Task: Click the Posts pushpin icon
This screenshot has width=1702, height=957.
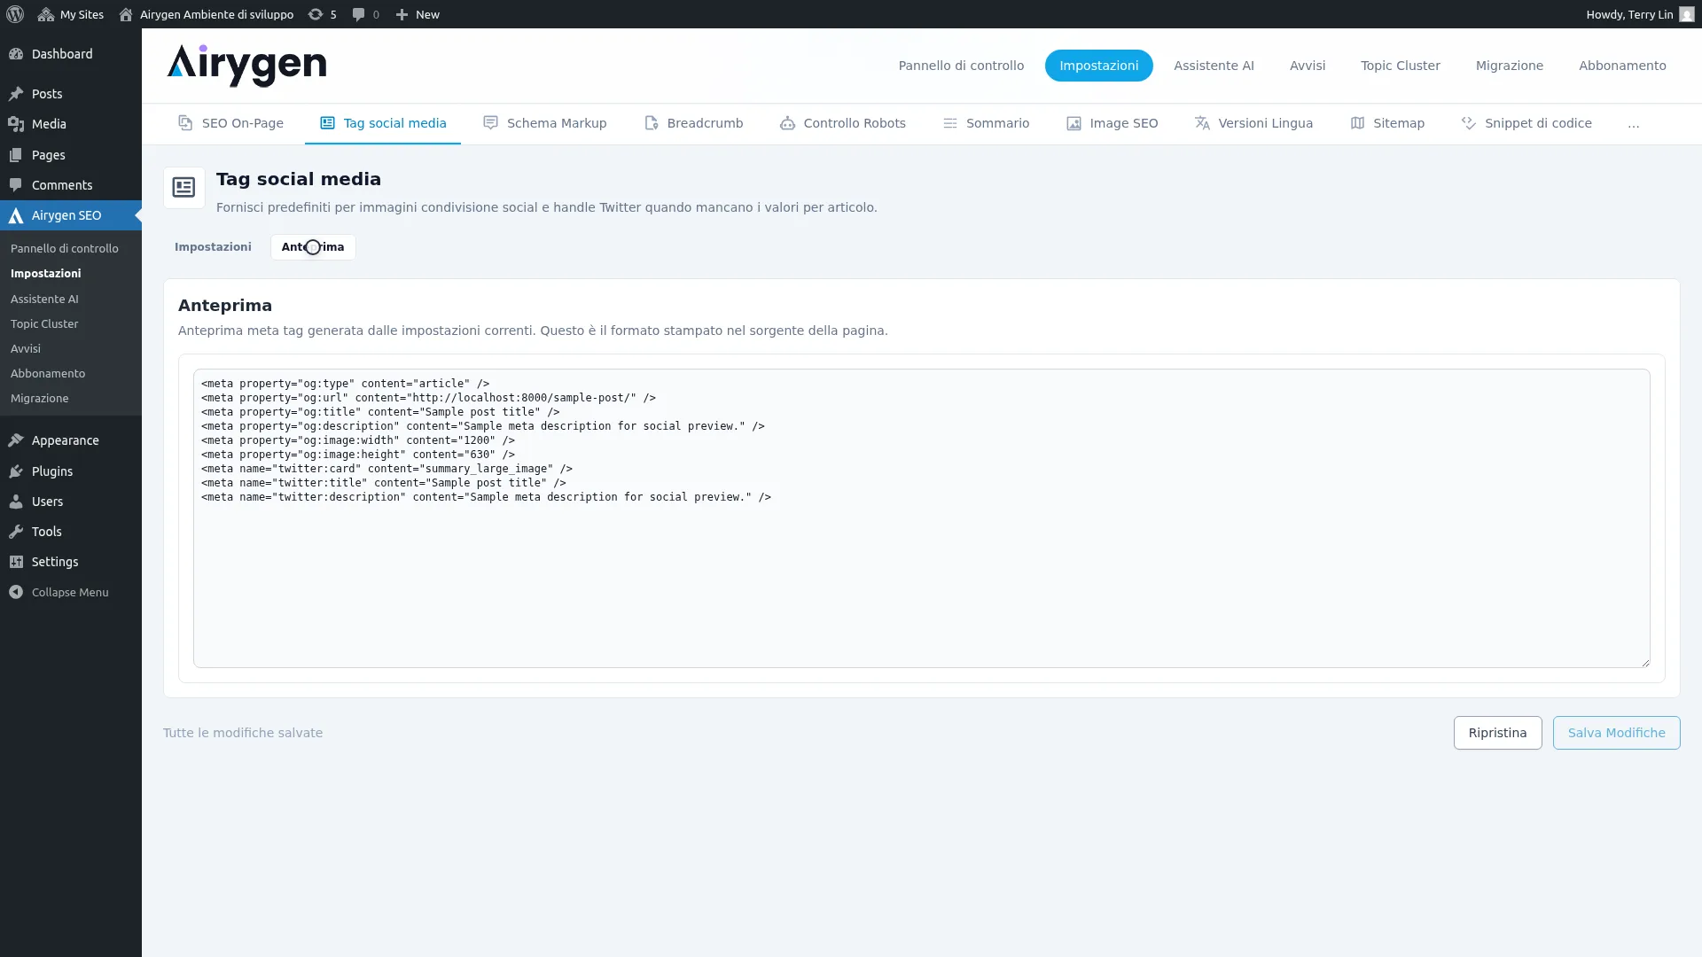Action: [x=16, y=94]
